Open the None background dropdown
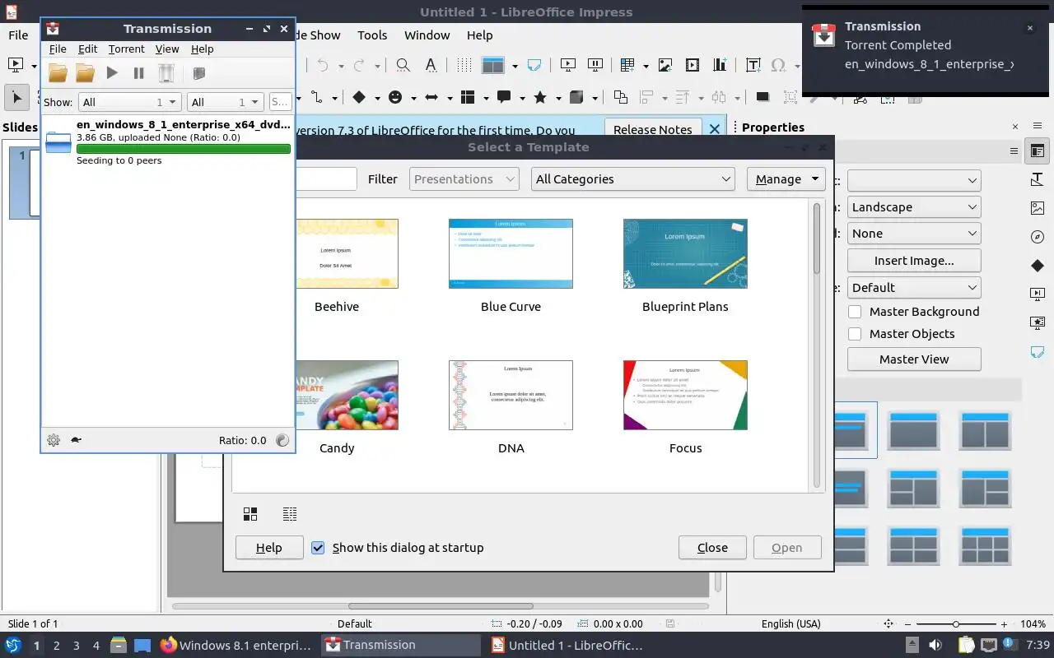Image resolution: width=1054 pixels, height=658 pixels. coord(914,234)
